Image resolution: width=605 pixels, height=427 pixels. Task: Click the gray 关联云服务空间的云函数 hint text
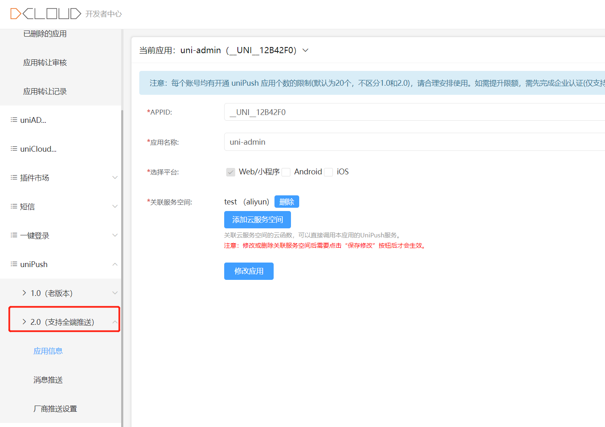pos(313,235)
